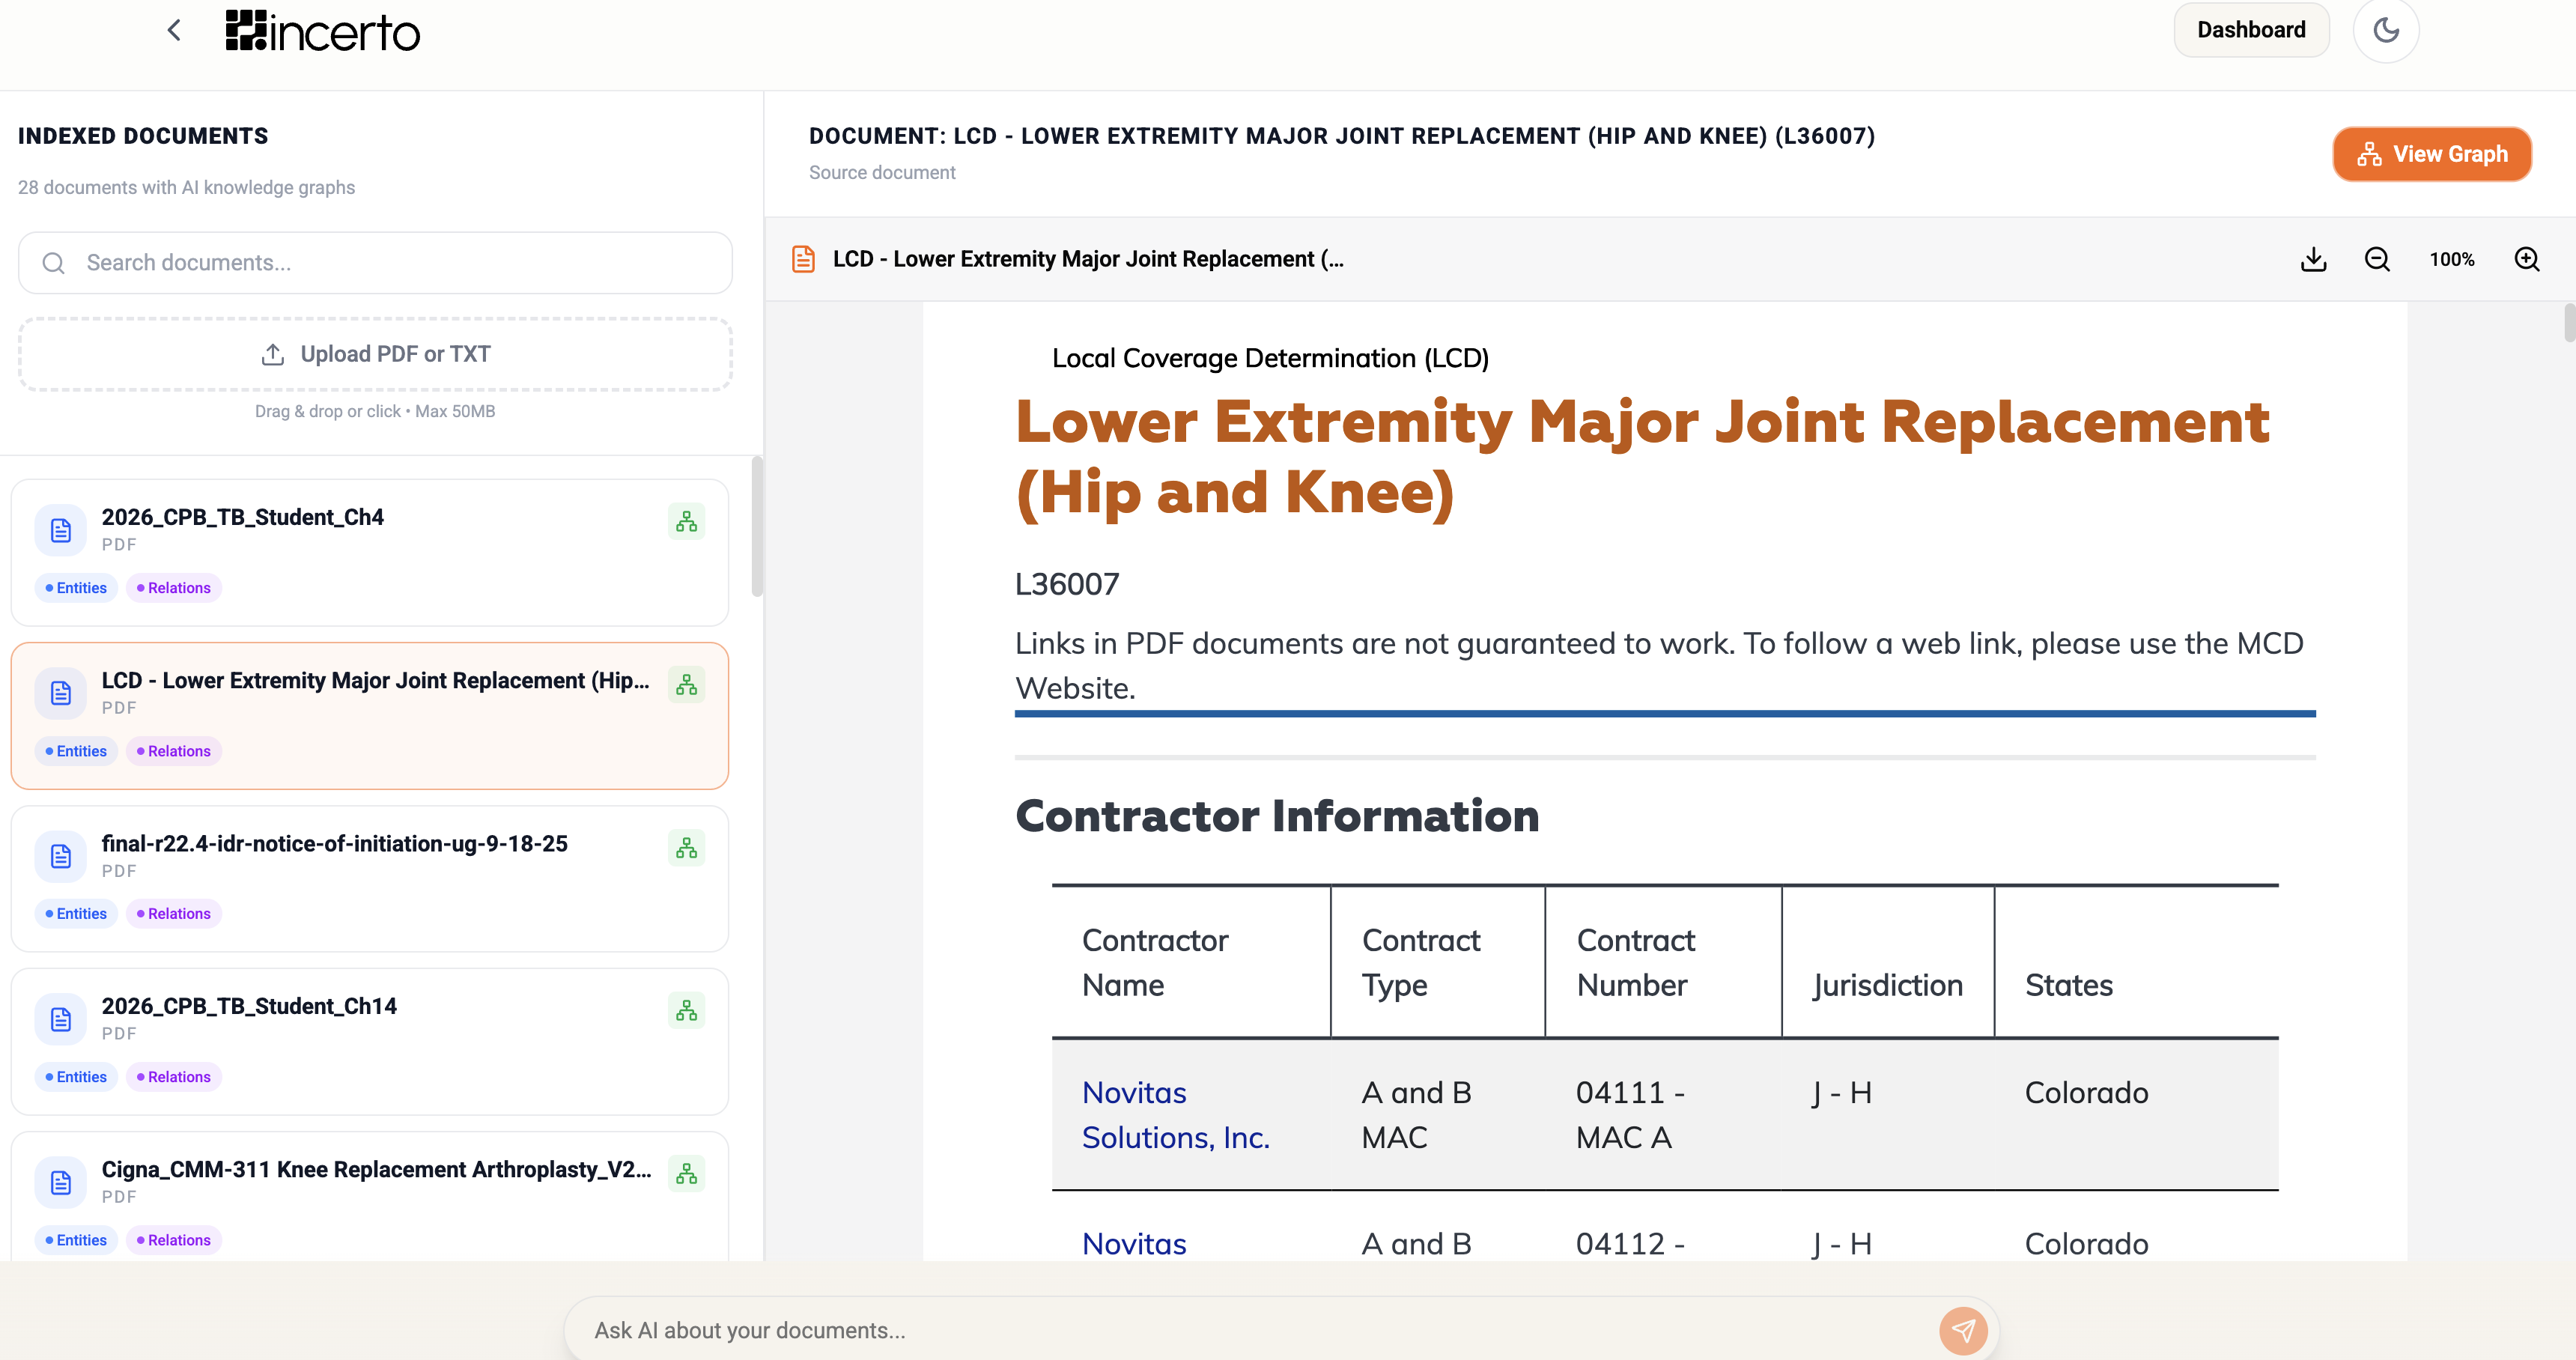Viewport: 2576px width, 1360px height.
Task: Click file icon of Cigna_CMM-311 card
Action: [61, 1182]
